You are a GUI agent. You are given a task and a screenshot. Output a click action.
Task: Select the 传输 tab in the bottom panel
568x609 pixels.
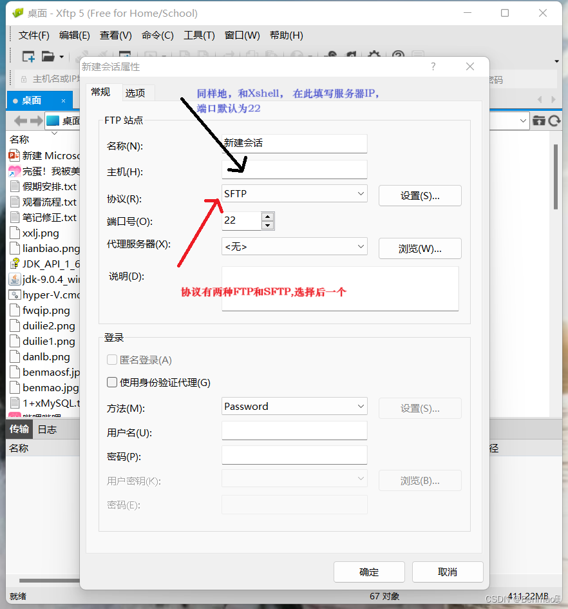click(19, 429)
